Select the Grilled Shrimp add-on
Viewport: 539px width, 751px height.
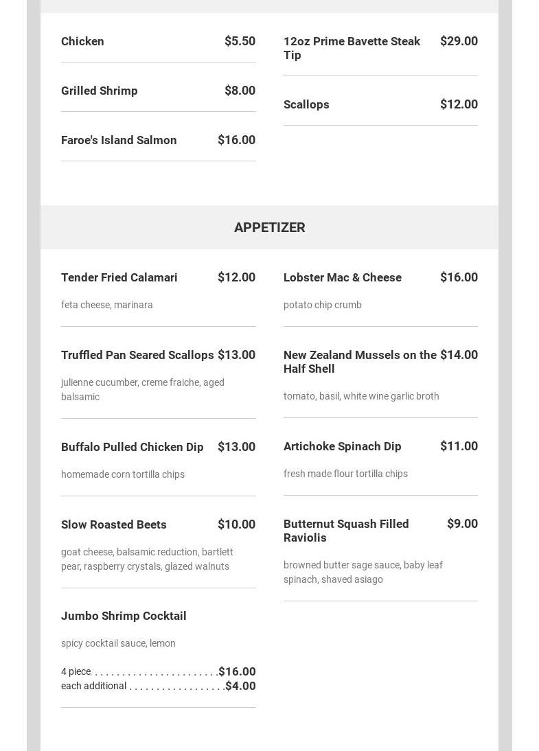(x=100, y=91)
